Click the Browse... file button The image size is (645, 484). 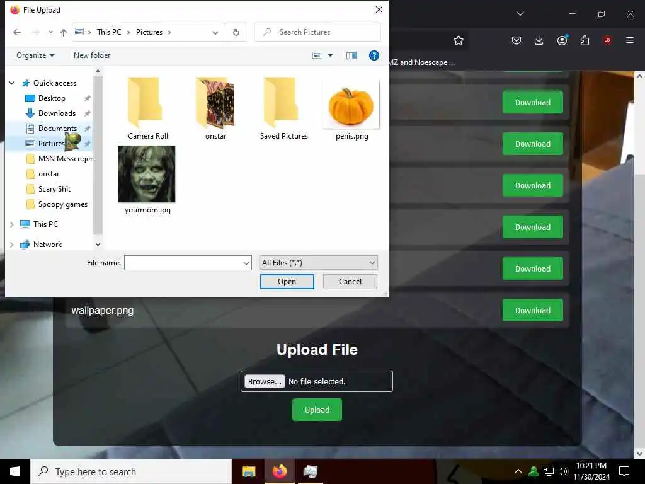click(x=265, y=381)
